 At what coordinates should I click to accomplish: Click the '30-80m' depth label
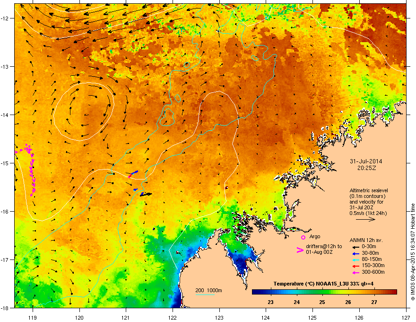coord(370,253)
